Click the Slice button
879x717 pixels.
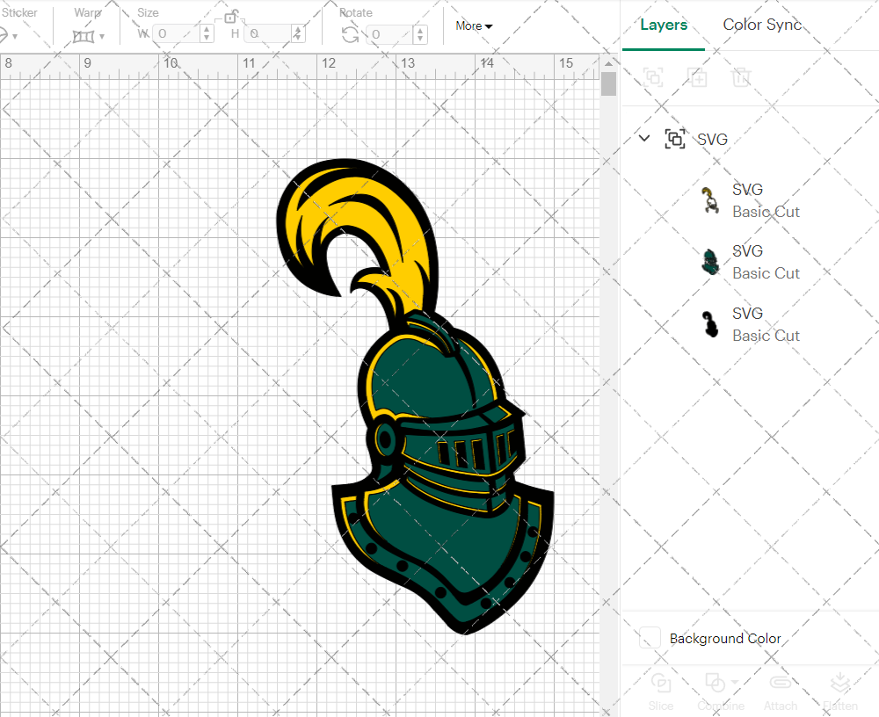(661, 692)
